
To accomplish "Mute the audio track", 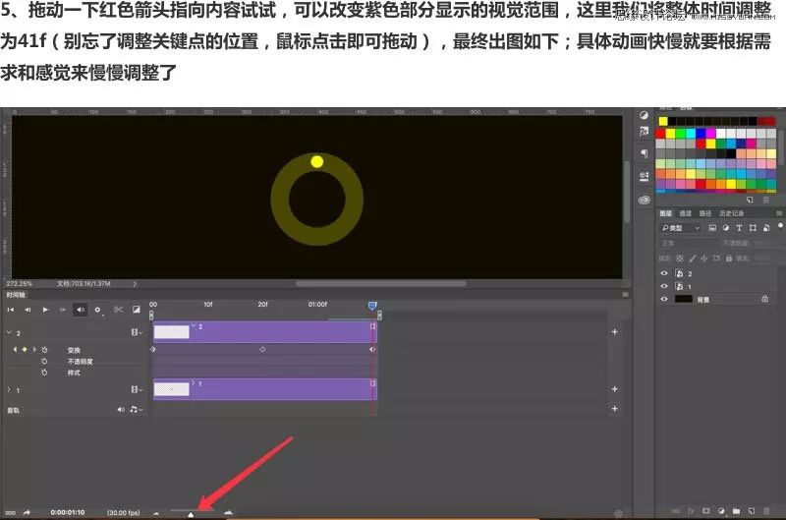I will [121, 410].
